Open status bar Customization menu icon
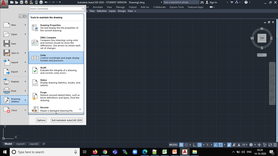 275,145
